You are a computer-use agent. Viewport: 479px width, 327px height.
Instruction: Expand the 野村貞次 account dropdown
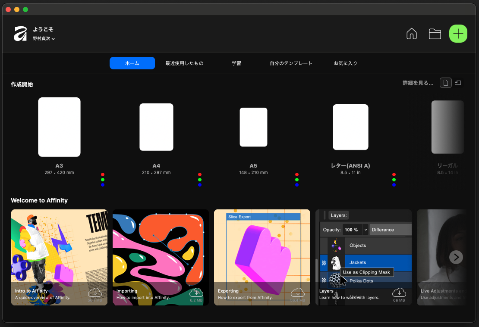point(44,39)
